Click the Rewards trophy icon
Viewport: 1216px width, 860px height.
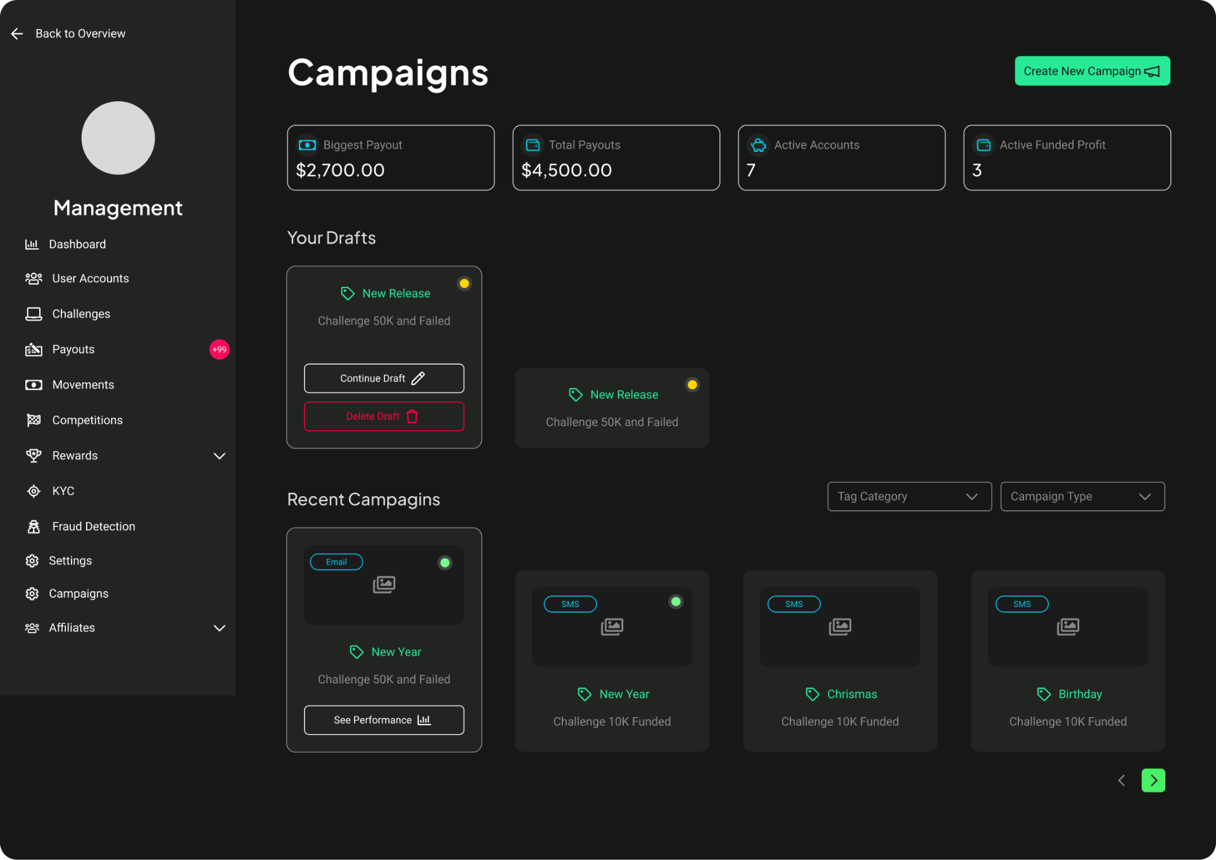34,456
